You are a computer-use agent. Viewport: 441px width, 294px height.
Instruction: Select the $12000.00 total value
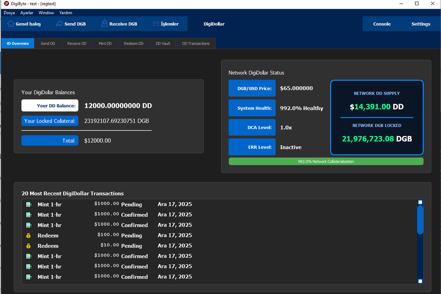pos(97,141)
